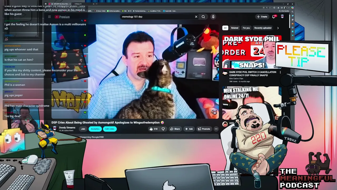
Task: Click chat message '"no big deal"'
Action: 13,116
